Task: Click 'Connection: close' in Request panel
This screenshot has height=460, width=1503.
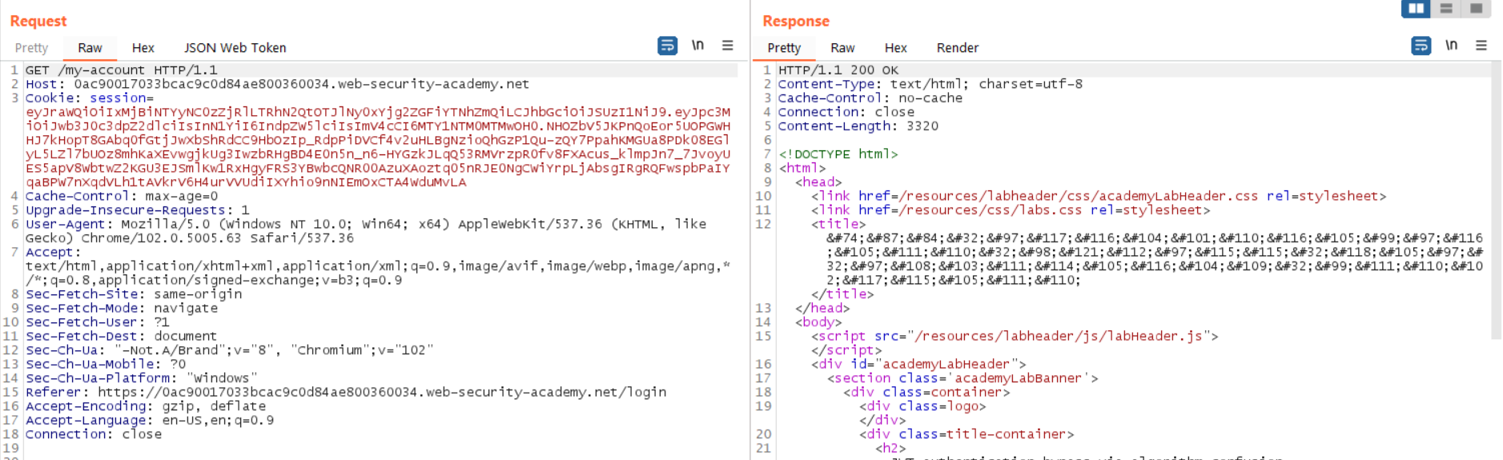Action: click(93, 434)
